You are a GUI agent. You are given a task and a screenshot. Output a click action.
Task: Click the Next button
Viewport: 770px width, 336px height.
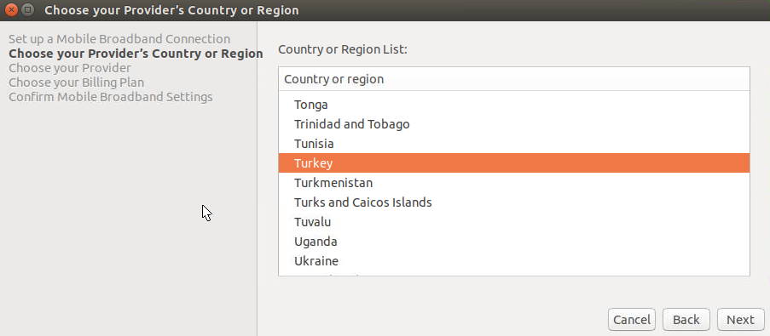click(740, 320)
